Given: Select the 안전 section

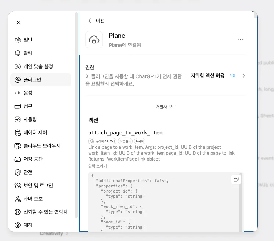Looking at the screenshot, I should click(41, 172).
